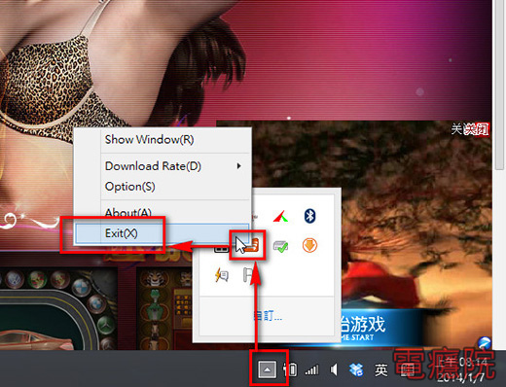Toggle the show hidden icons arrow in taskbar

point(268,369)
